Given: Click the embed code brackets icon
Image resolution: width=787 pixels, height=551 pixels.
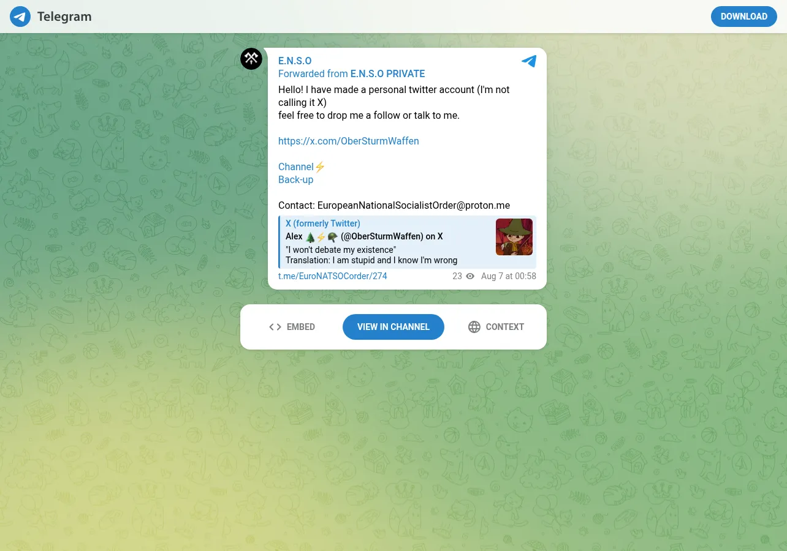Looking at the screenshot, I should click(x=275, y=327).
